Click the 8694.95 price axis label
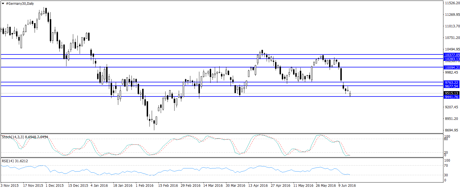This screenshot has width=460, height=189. pos(452,130)
